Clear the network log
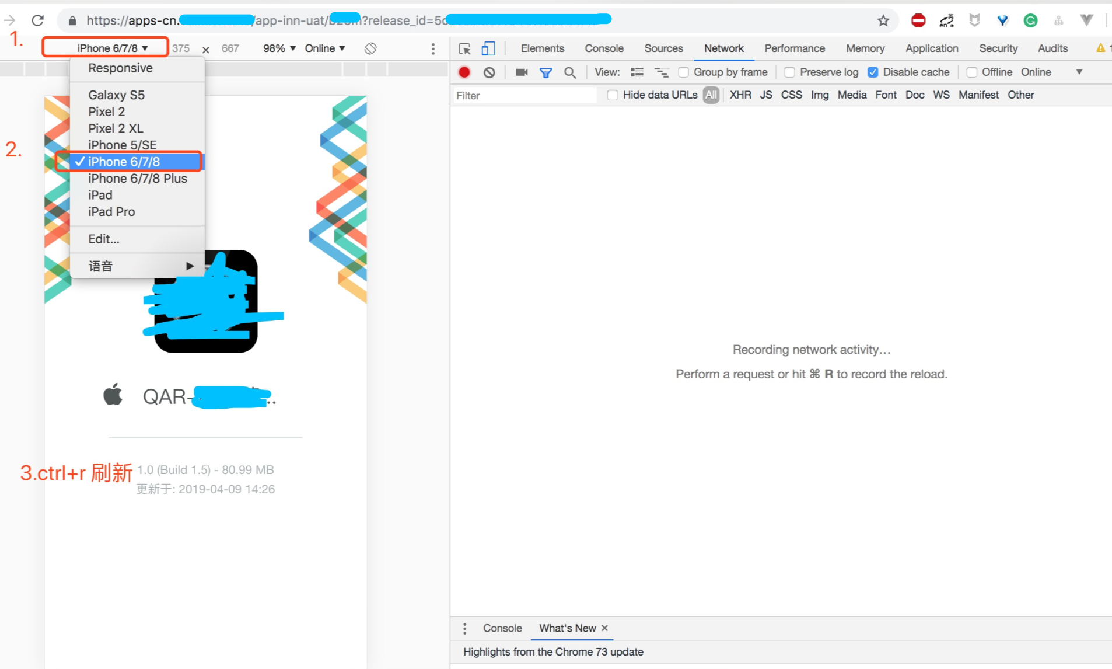The height and width of the screenshot is (669, 1112). point(489,72)
